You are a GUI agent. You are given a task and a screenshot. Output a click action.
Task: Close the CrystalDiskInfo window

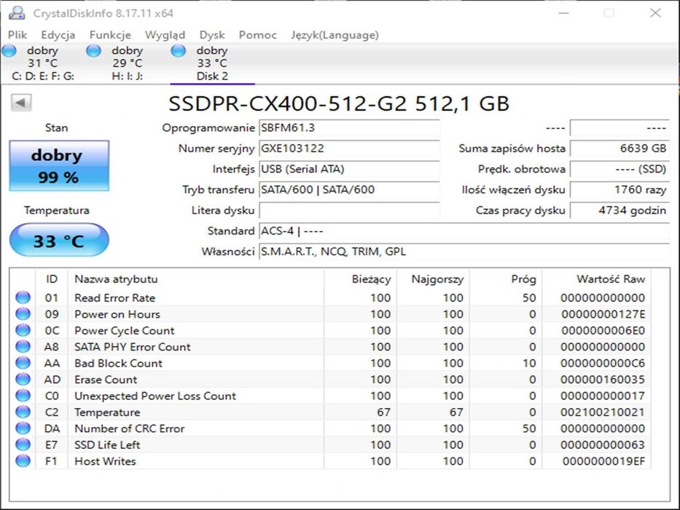click(x=655, y=13)
